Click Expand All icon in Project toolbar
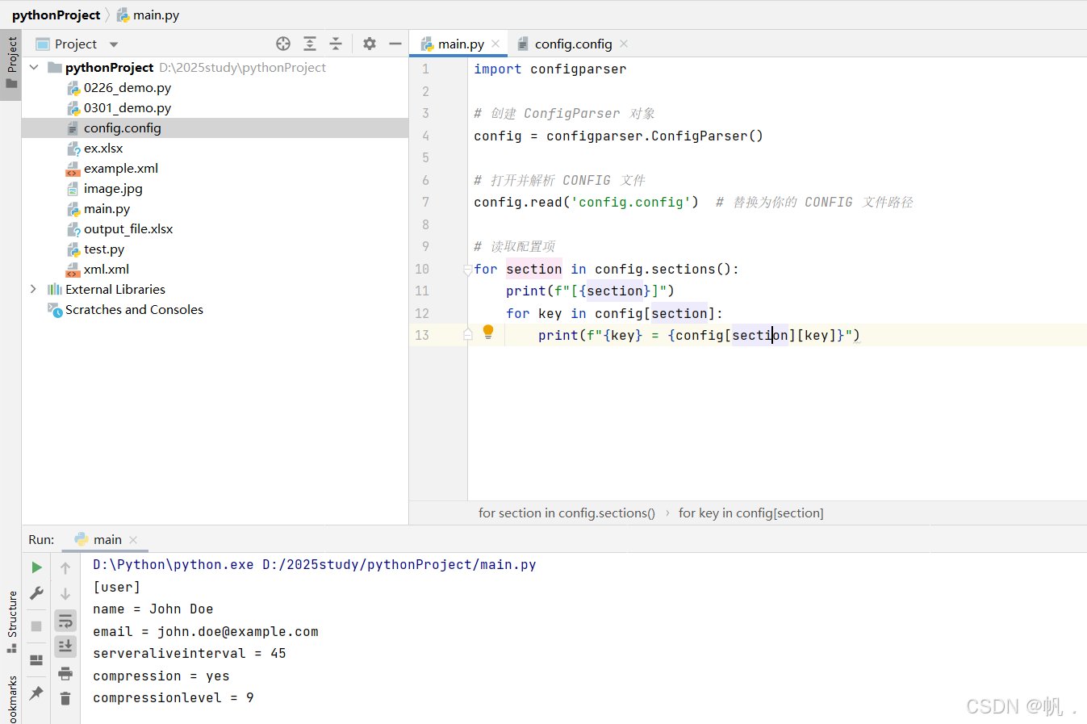 click(310, 44)
